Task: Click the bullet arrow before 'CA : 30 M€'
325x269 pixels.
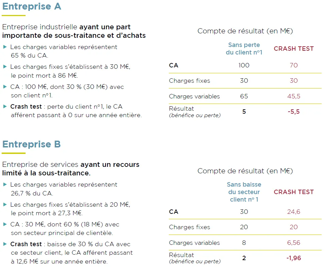Action: (5, 224)
